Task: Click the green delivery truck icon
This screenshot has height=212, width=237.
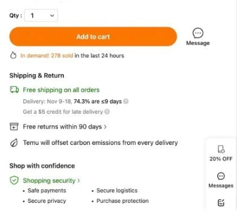Action: pyautogui.click(x=14, y=90)
